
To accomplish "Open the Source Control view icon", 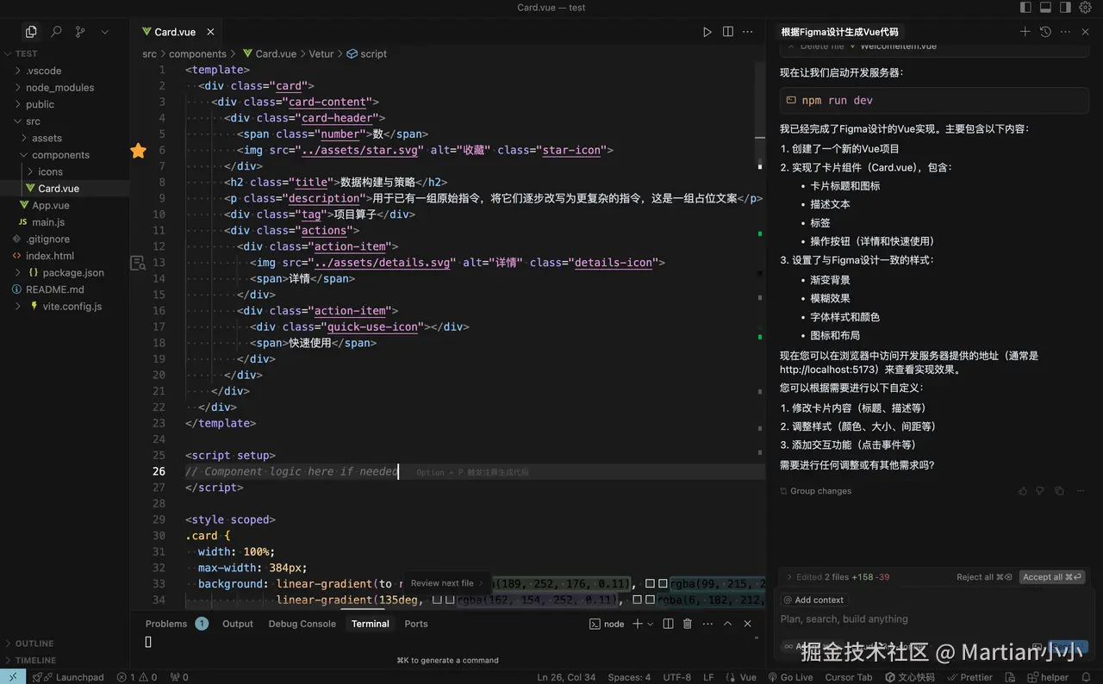I will point(80,32).
